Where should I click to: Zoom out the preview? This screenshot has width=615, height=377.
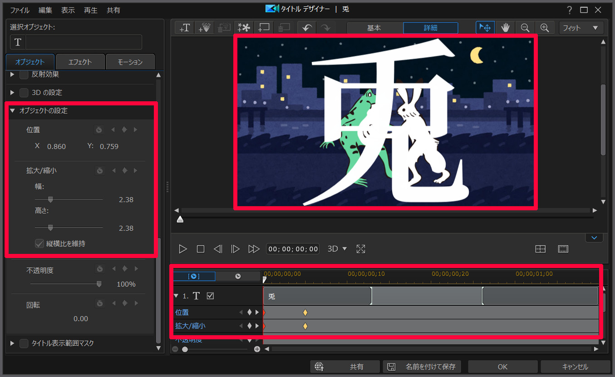(x=525, y=28)
